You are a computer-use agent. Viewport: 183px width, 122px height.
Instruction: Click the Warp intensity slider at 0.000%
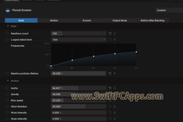79,119
